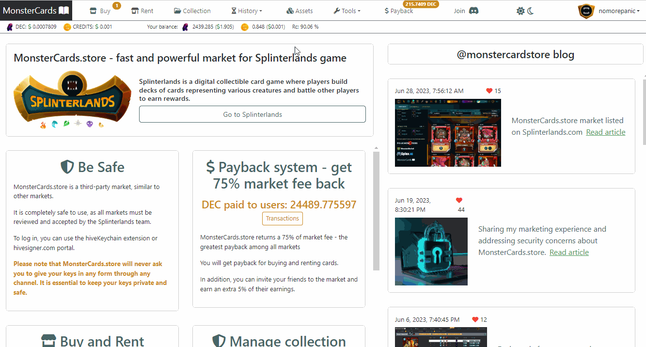Click the 215.7409 DEC payback badge
Screen dimensions: 646x347
pos(421,4)
